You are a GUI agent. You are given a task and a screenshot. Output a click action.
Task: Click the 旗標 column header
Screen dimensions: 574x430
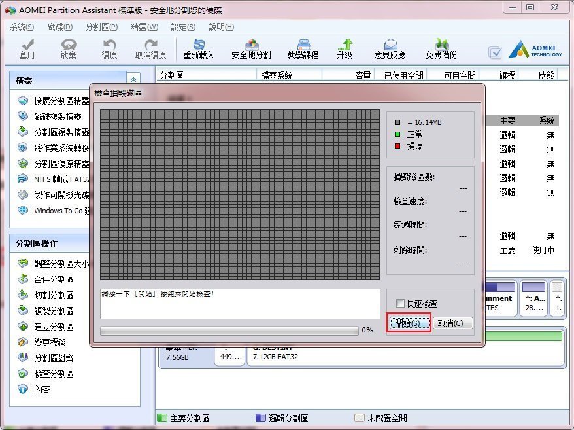point(499,75)
